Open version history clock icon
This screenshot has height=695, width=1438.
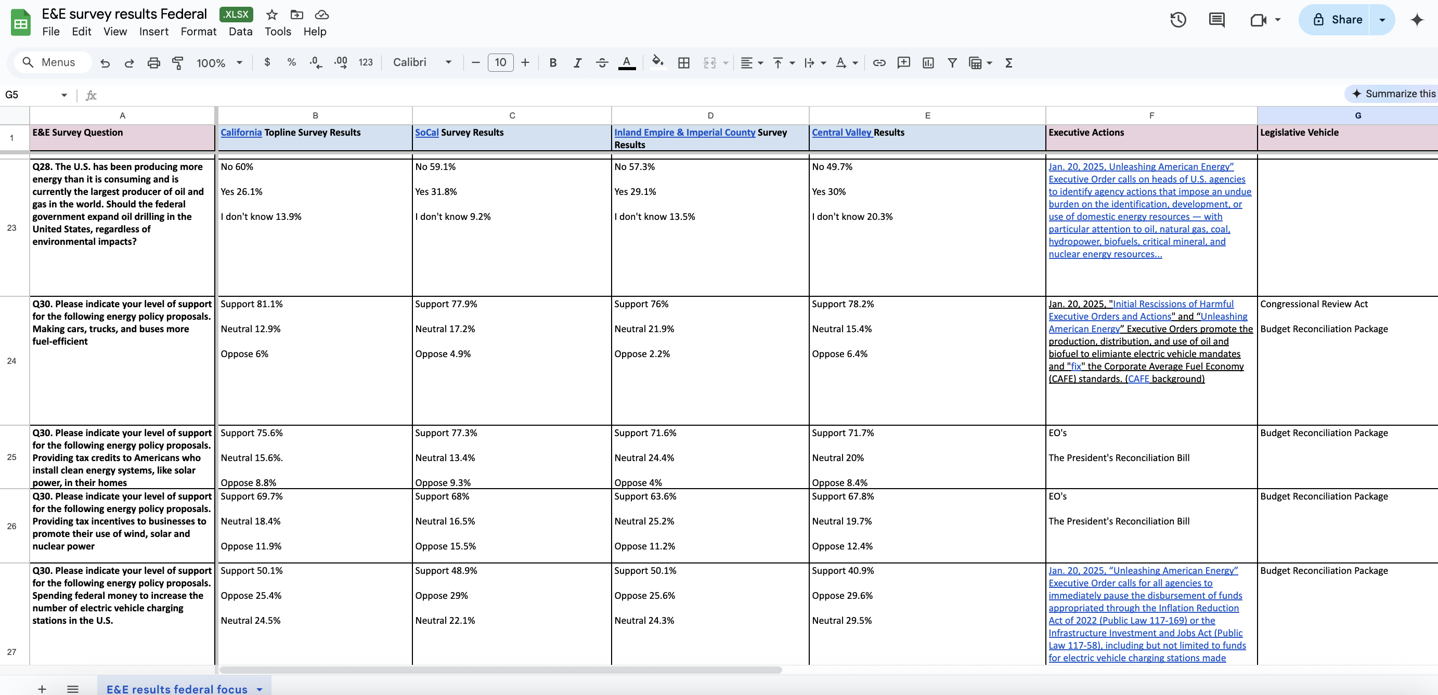tap(1177, 20)
